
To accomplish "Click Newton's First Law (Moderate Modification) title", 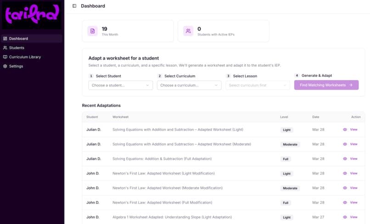I will tap(168, 188).
